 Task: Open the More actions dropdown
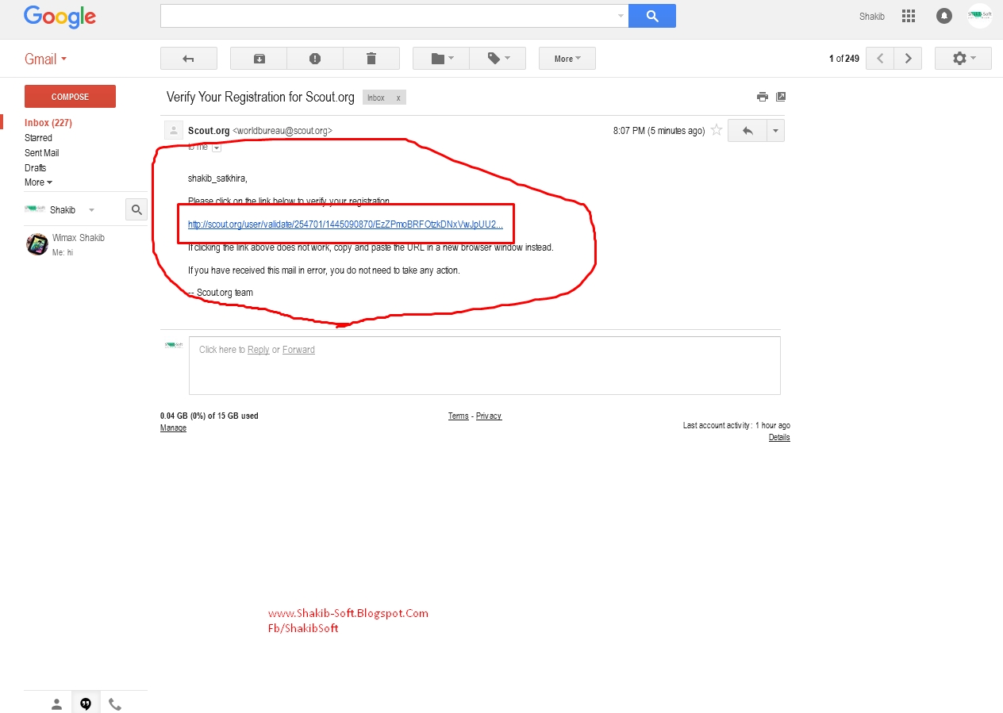click(x=567, y=59)
